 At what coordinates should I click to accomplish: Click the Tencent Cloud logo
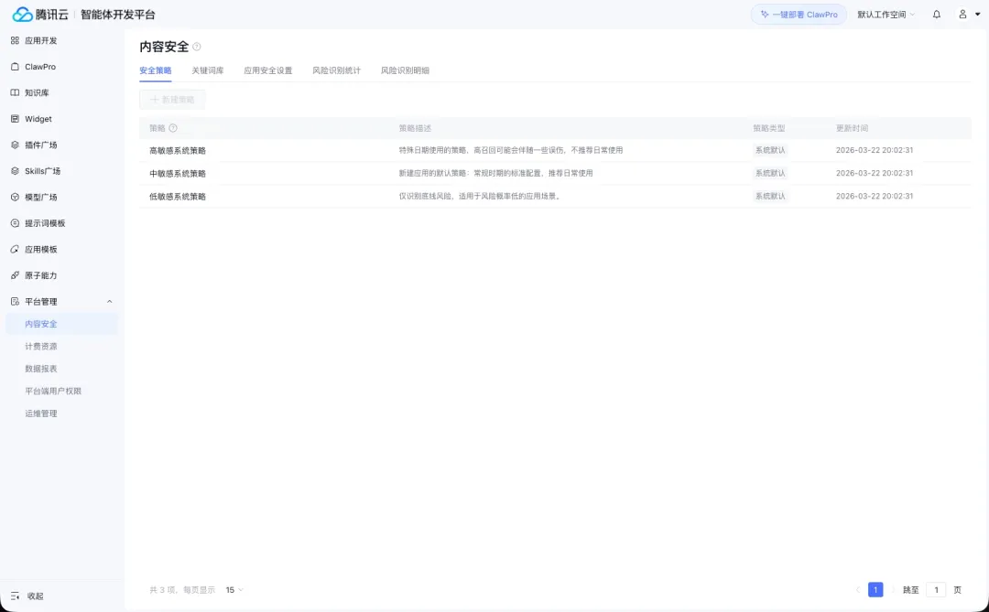pos(40,14)
